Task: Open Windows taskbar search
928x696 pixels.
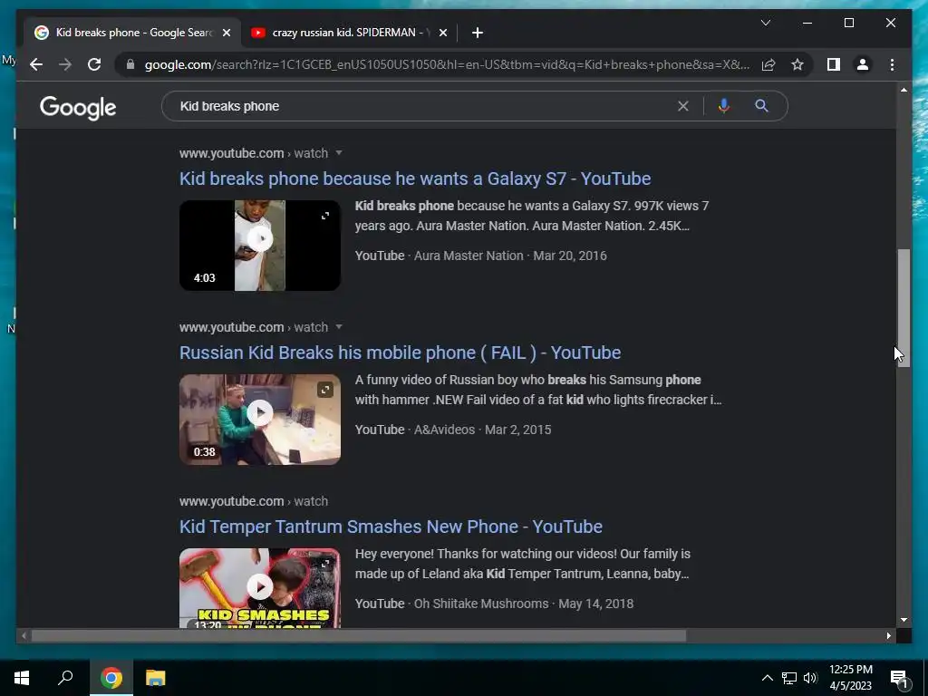Action: 65,678
